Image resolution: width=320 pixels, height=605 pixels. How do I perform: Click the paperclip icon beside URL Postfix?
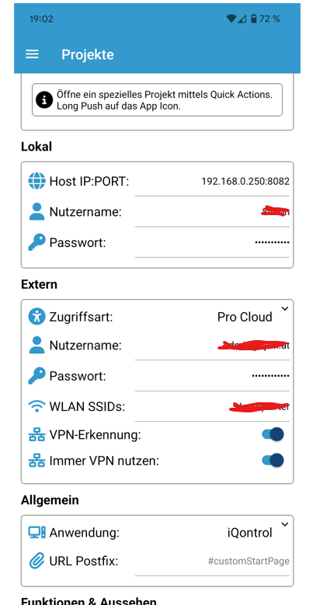click(x=37, y=561)
